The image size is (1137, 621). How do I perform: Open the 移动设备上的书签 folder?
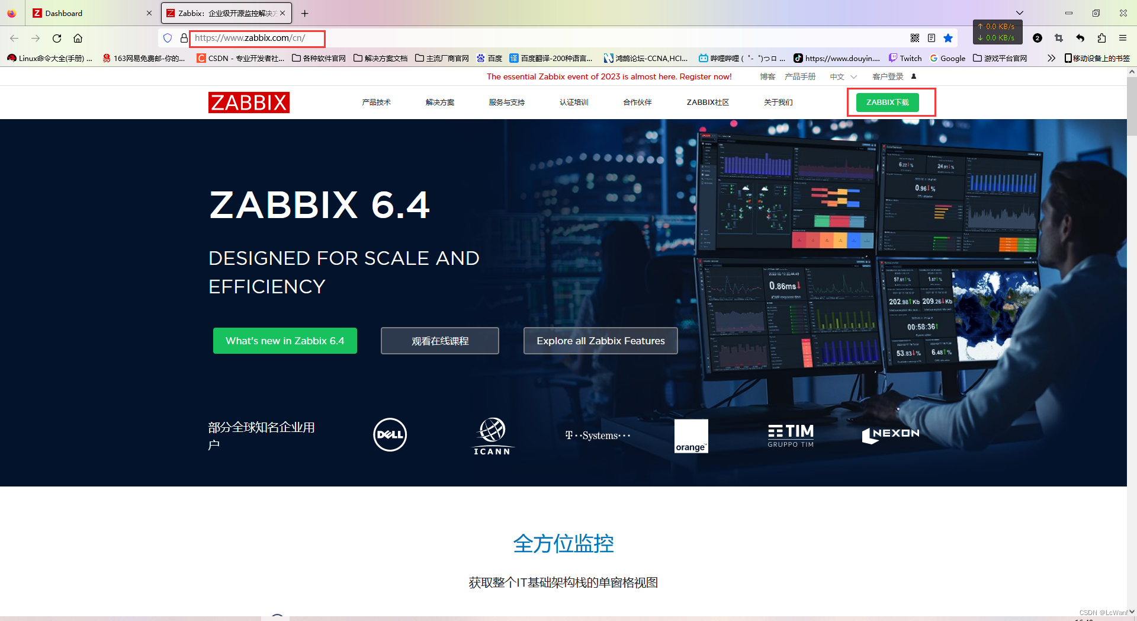click(x=1097, y=58)
